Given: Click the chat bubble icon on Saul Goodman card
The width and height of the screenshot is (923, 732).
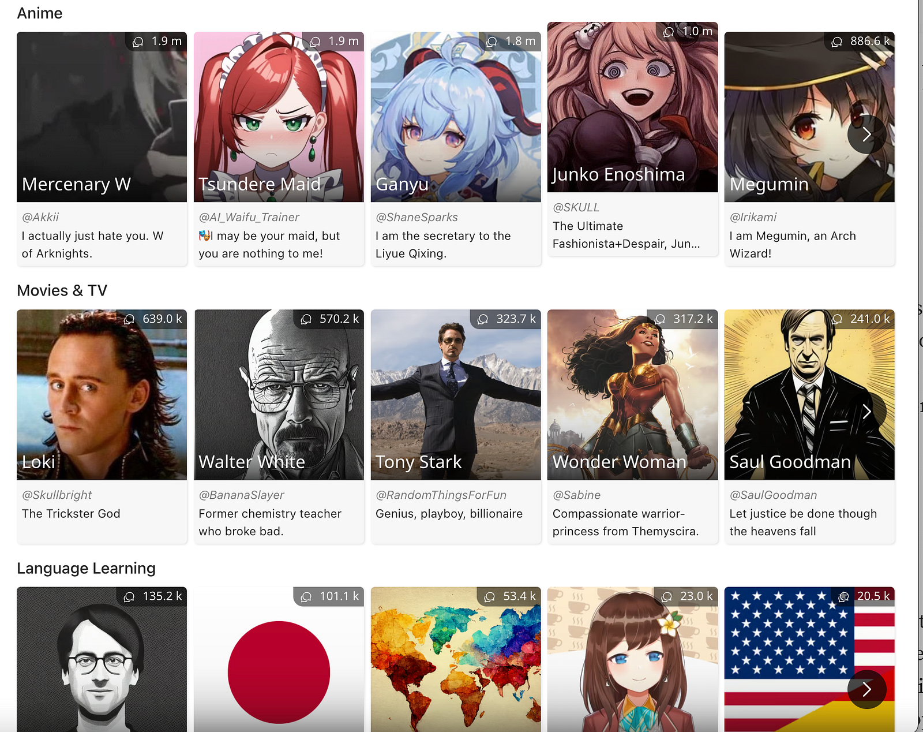Looking at the screenshot, I should (837, 319).
